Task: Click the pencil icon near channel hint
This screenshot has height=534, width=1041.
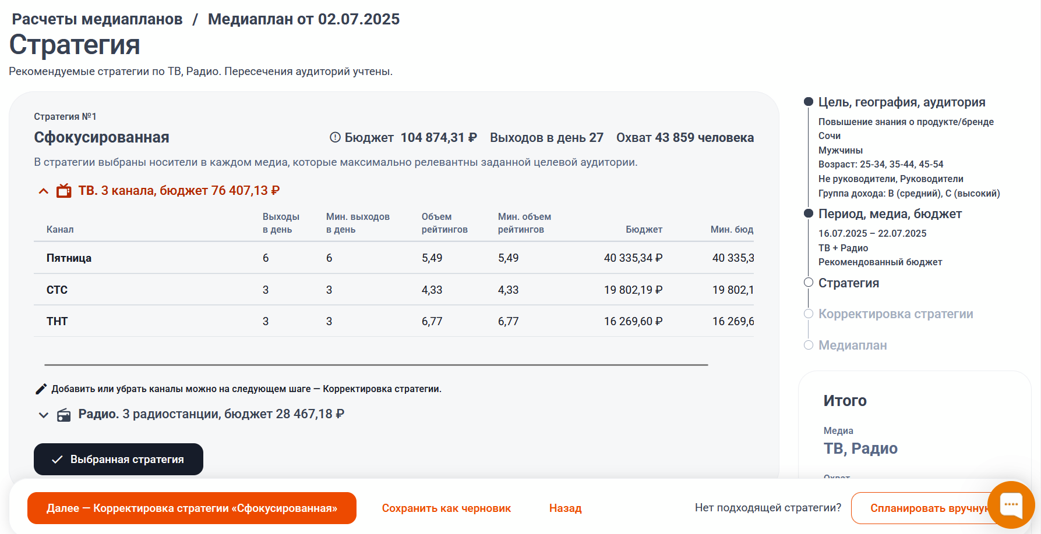Action: coord(41,389)
